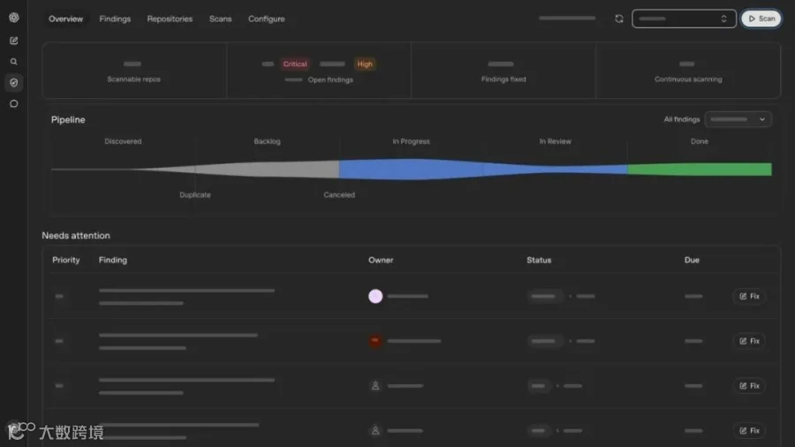
Task: Click the Discovered pipeline stage label
Action: point(123,141)
